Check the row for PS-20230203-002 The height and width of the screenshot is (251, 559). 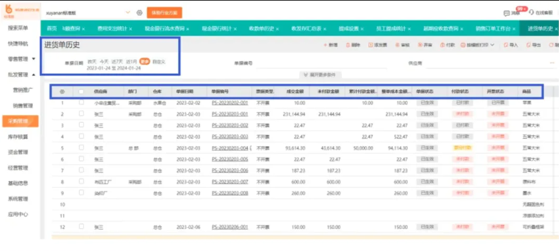81,125
